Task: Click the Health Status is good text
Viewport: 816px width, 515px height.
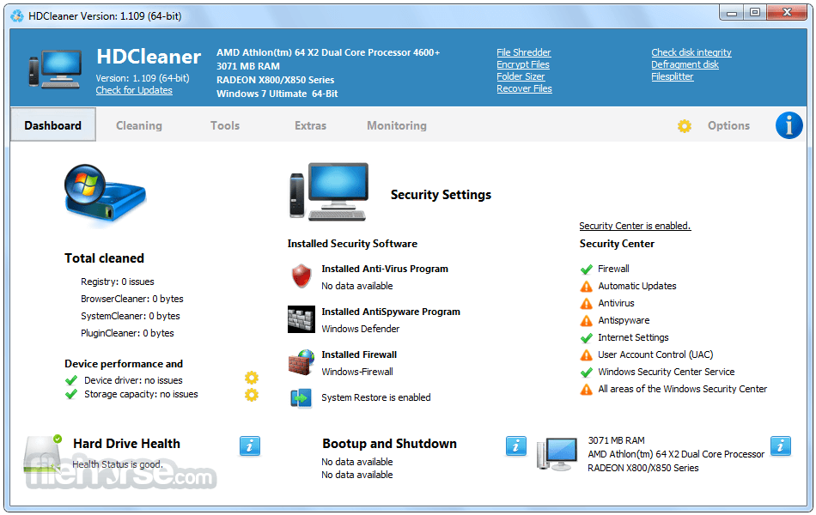Action: point(118,464)
